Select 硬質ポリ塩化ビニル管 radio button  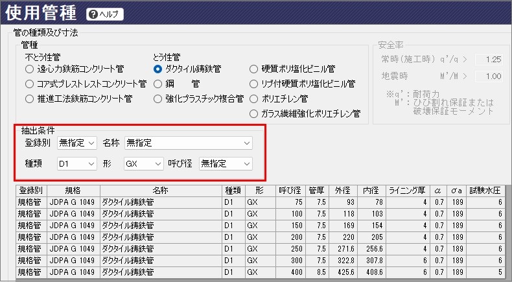(255, 69)
